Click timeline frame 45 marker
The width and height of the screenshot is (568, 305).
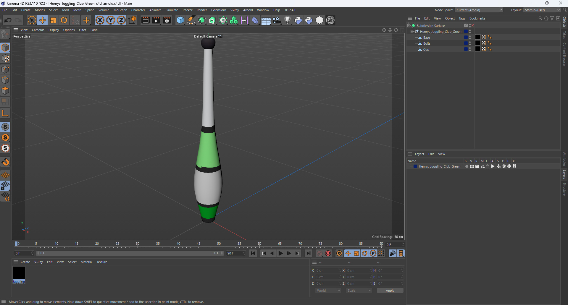tap(199, 244)
